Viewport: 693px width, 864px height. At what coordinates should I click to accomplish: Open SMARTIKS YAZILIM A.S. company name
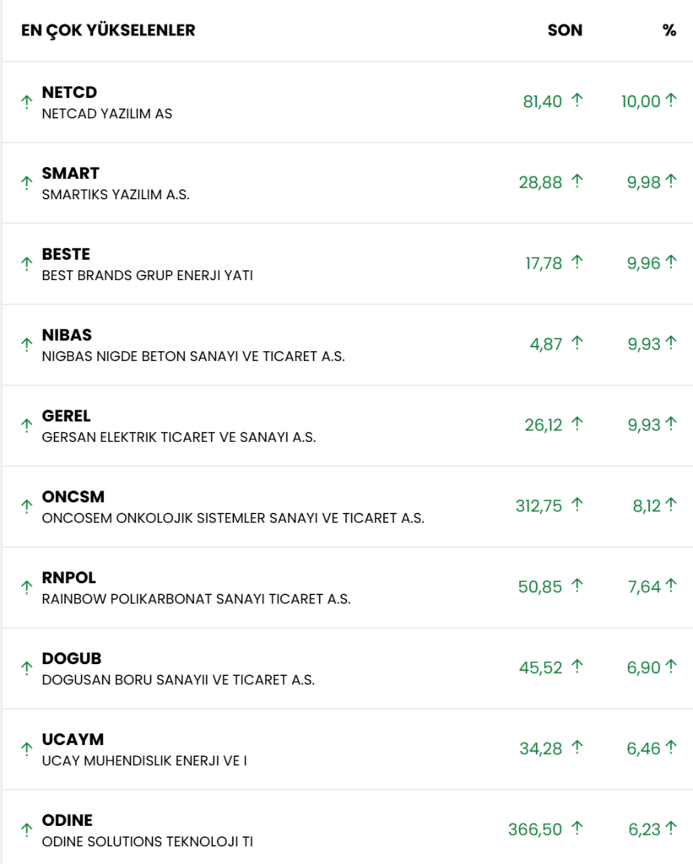[116, 194]
